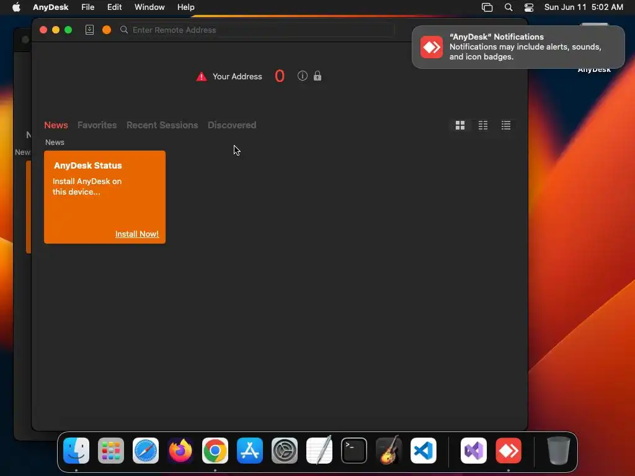Image resolution: width=635 pixels, height=476 pixels.
Task: Click the AnyDesk logo in the notification
Action: coord(432,47)
